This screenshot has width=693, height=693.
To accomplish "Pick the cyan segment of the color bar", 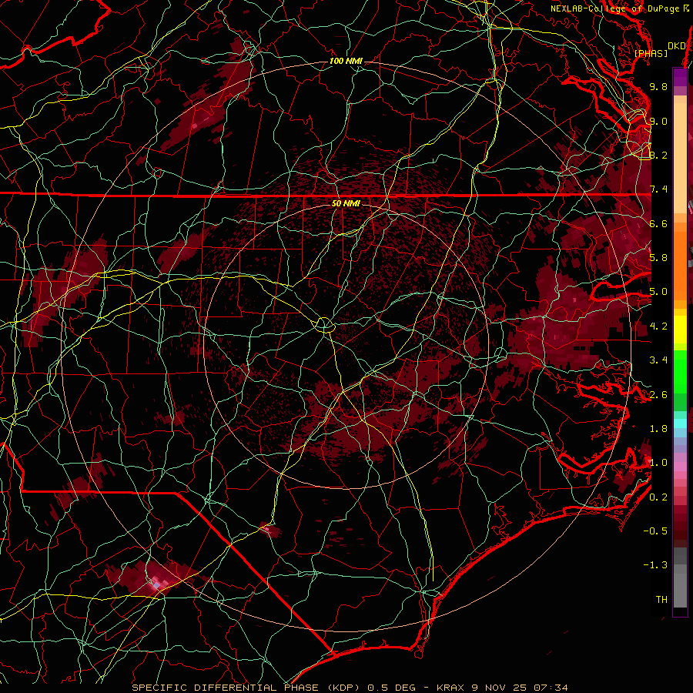I will (680, 423).
